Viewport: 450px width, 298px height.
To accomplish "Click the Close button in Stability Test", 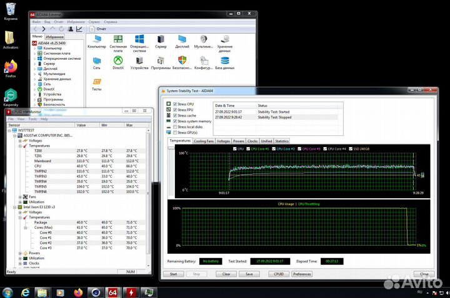I will (424, 274).
